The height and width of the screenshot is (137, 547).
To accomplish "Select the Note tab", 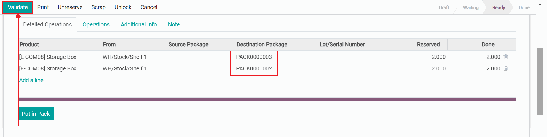I will 174,25.
